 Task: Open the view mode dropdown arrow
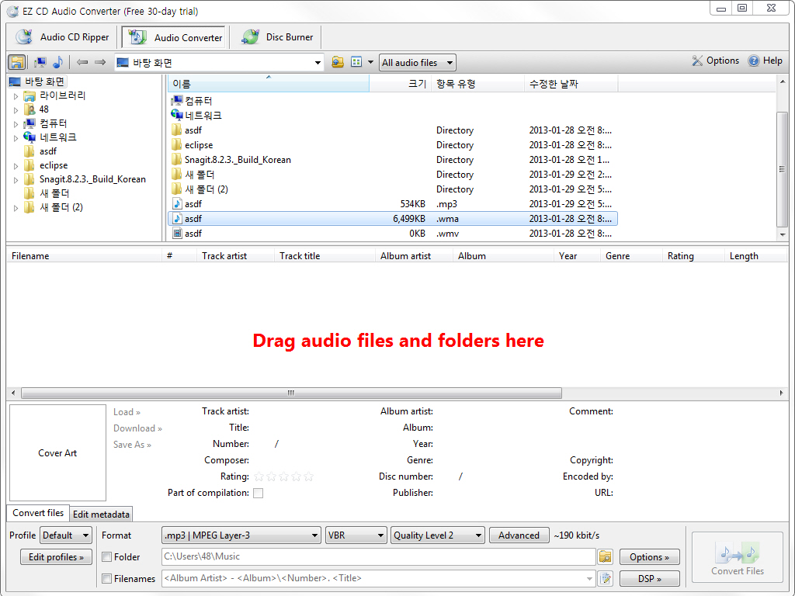click(370, 62)
